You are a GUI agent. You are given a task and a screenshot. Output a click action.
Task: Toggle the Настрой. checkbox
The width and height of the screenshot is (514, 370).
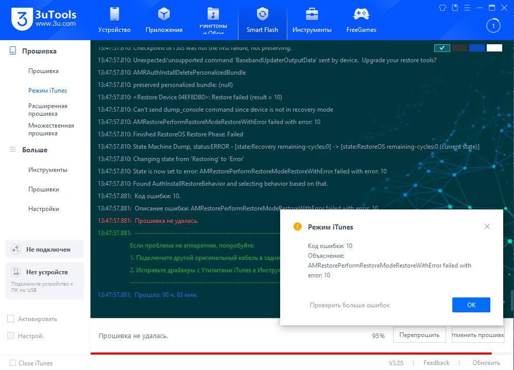click(11, 336)
